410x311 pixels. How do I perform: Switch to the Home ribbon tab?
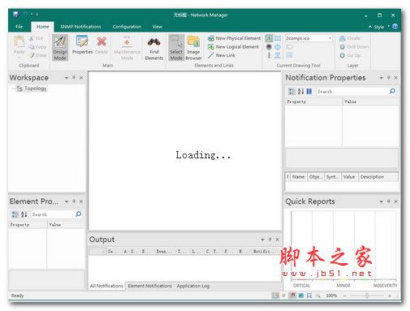point(42,27)
